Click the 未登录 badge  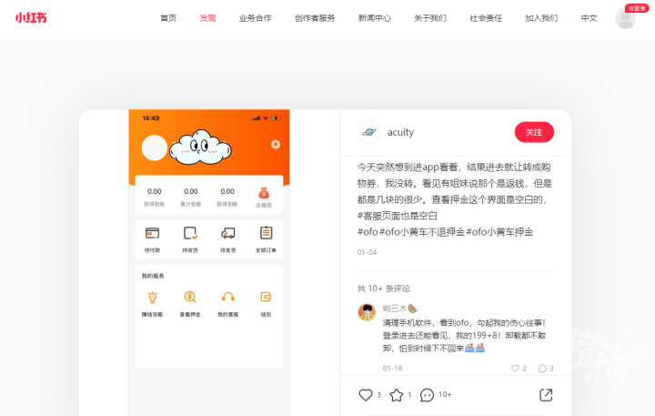pyautogui.click(x=637, y=8)
